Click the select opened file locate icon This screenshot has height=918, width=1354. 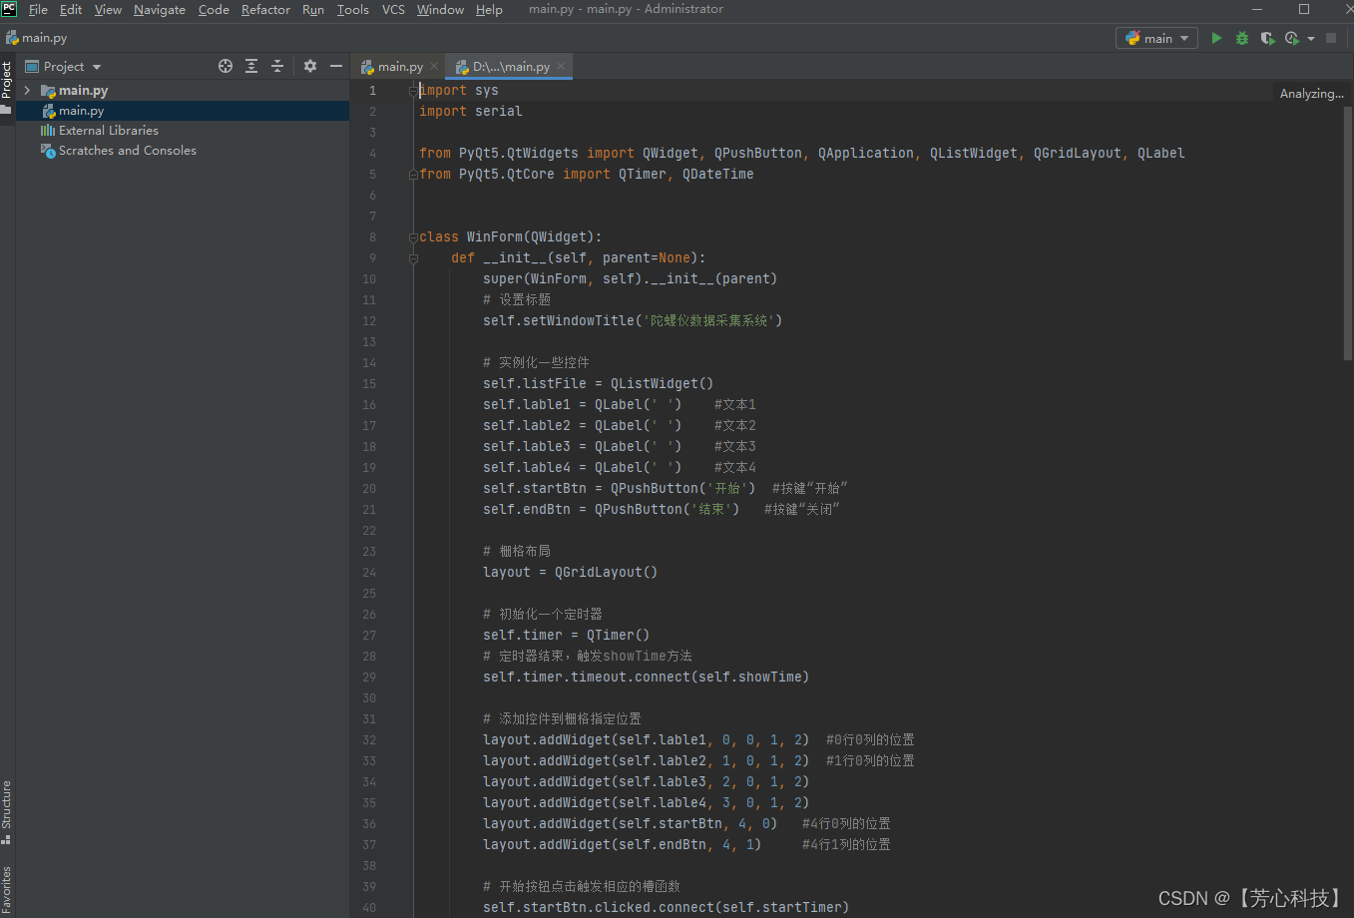(226, 66)
